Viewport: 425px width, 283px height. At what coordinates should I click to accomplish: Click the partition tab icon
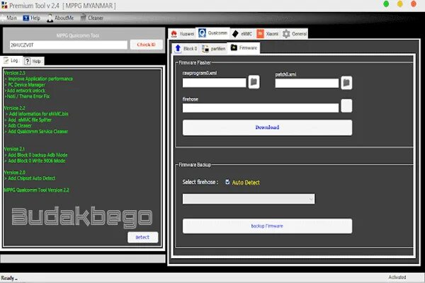205,49
